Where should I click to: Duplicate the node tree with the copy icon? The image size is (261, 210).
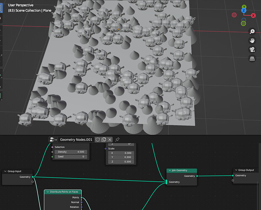click(104, 139)
